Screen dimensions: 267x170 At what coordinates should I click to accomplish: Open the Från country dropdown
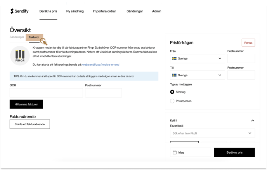pos(220,58)
